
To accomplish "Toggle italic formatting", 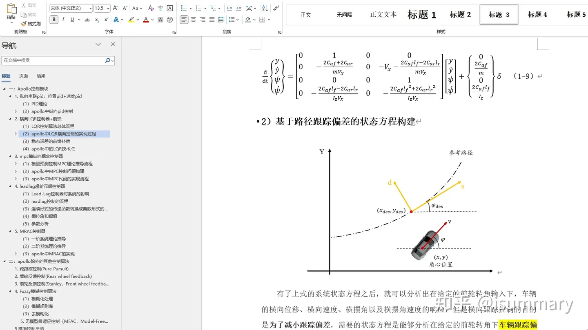I will (x=62, y=20).
